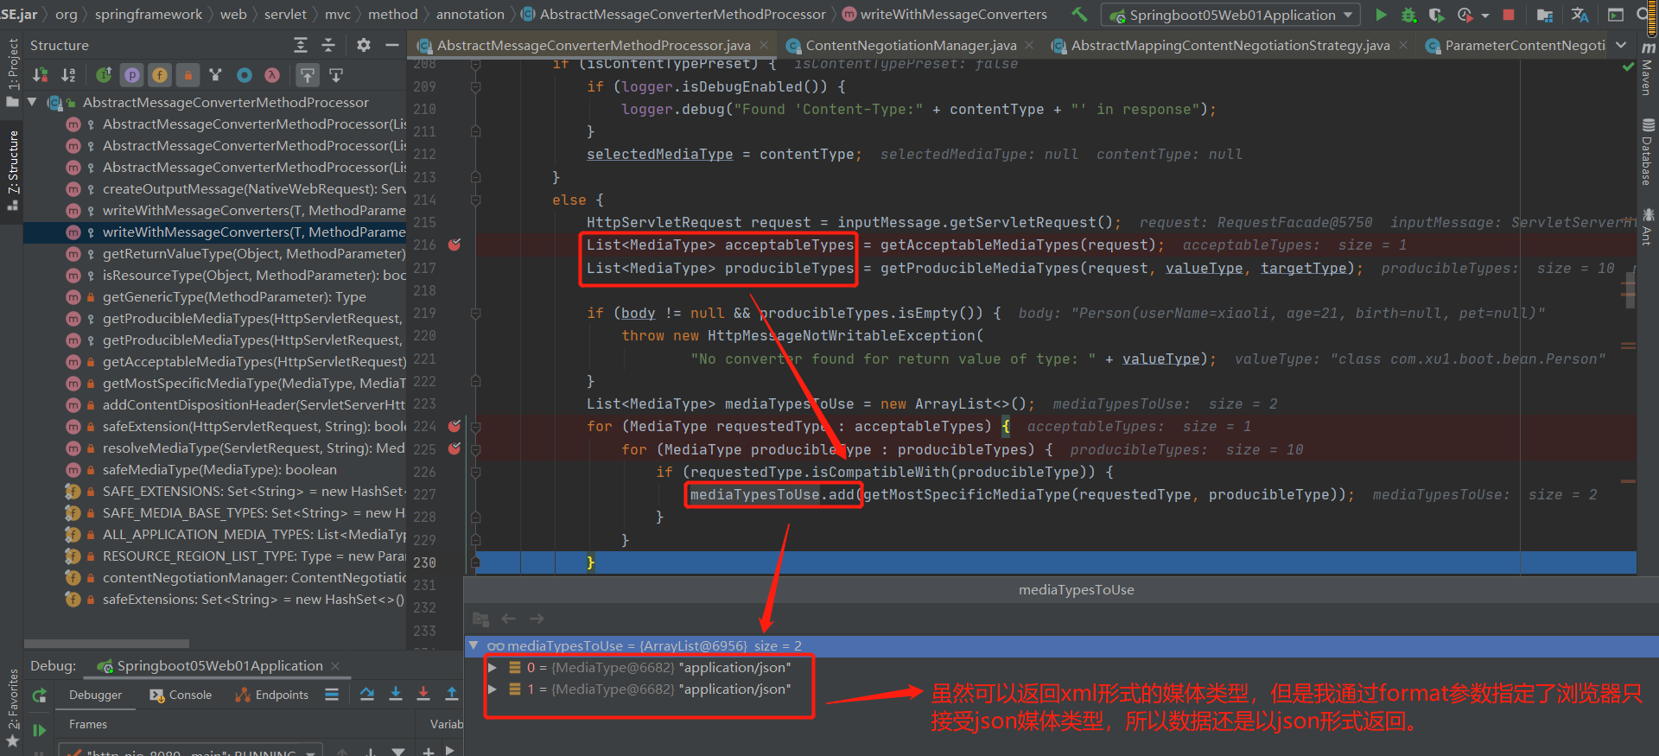
Task: Toggle show anonymous classes blue circle filter
Action: pos(245,75)
